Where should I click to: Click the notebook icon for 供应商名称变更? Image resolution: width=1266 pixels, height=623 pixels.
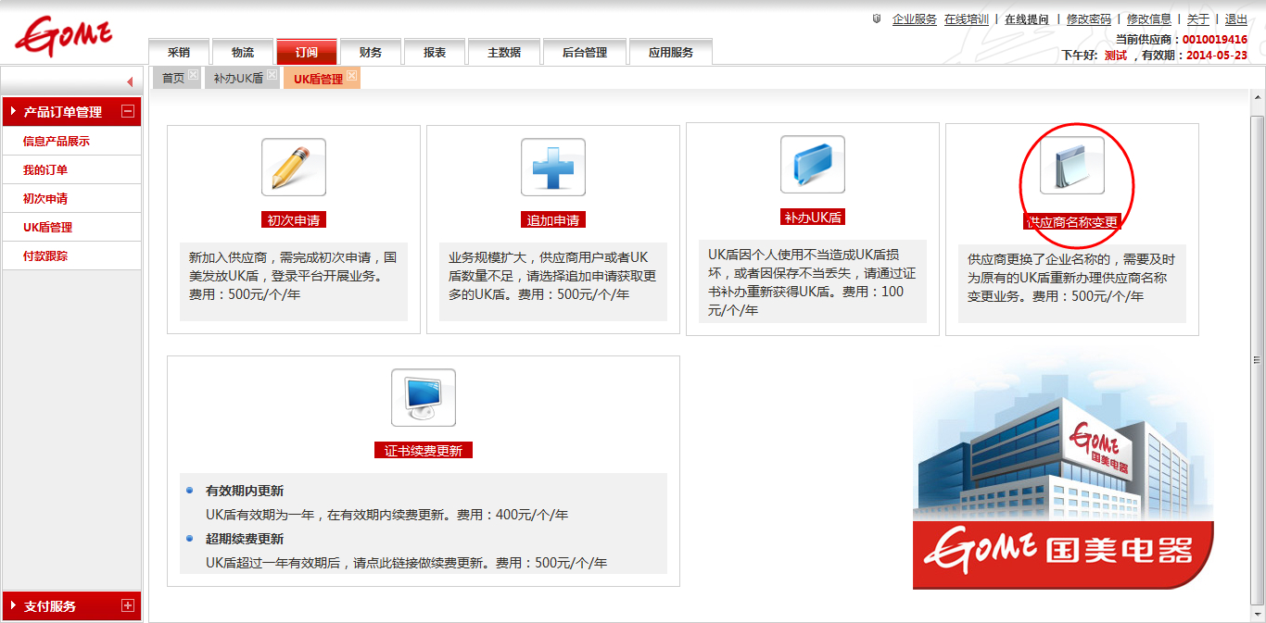(1071, 167)
